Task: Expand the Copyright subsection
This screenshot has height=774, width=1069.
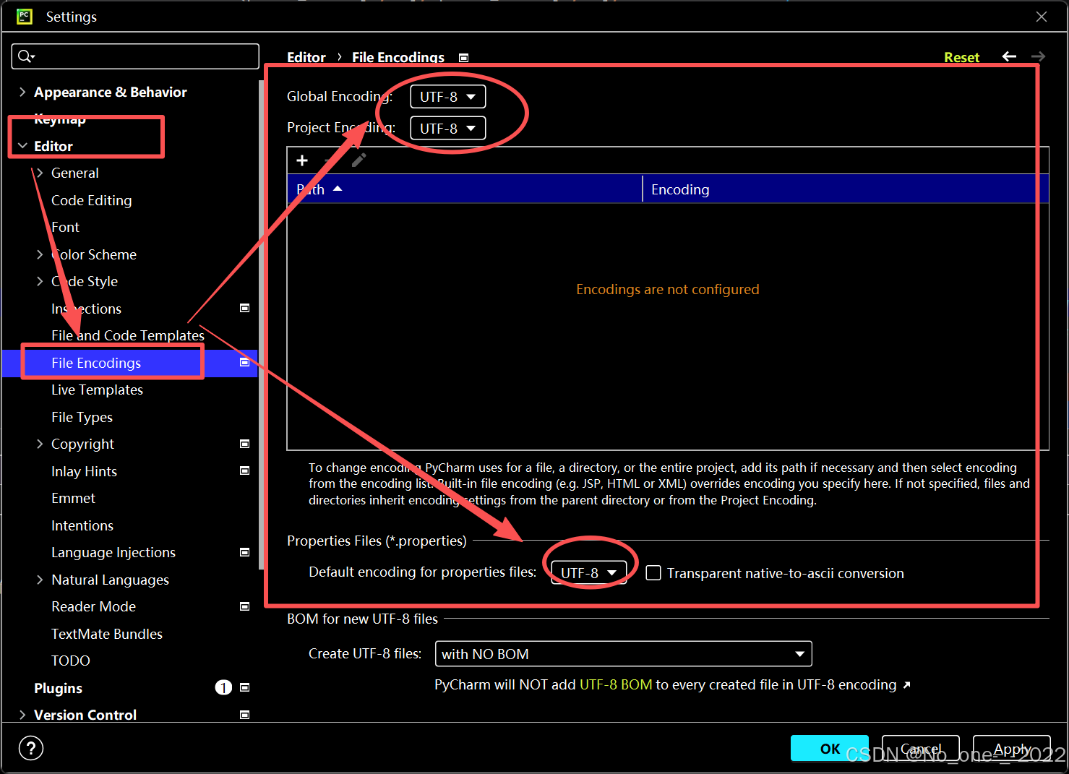Action: (40, 444)
